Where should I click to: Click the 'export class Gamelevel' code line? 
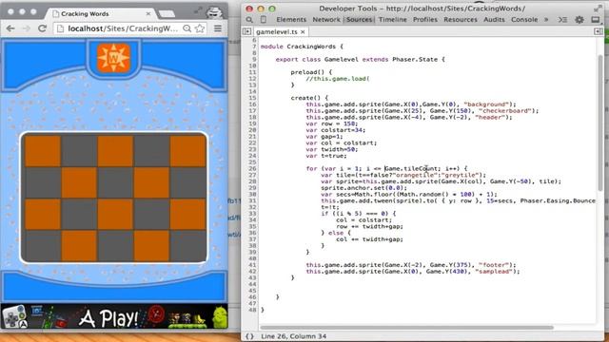360,59
